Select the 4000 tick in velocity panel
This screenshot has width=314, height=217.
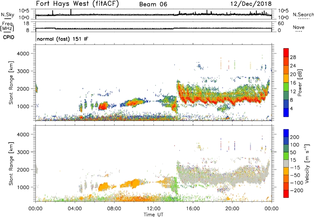click(x=23, y=134)
